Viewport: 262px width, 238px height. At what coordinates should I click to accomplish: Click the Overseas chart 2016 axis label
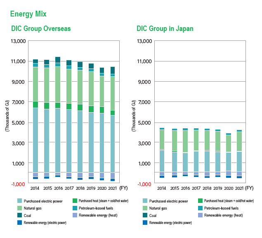pos(58,188)
